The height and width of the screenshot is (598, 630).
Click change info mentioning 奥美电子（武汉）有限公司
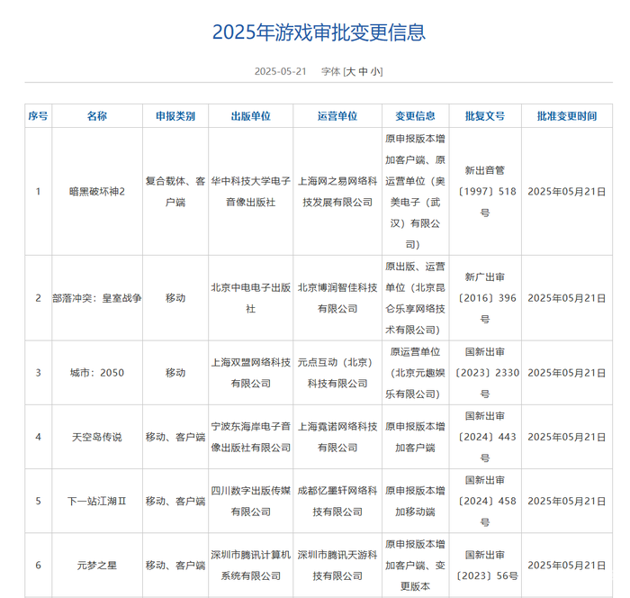click(x=416, y=192)
